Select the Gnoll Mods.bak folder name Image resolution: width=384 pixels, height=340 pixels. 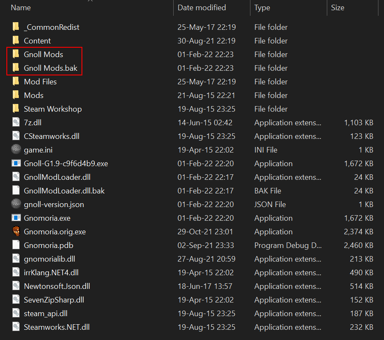pyautogui.click(x=50, y=68)
